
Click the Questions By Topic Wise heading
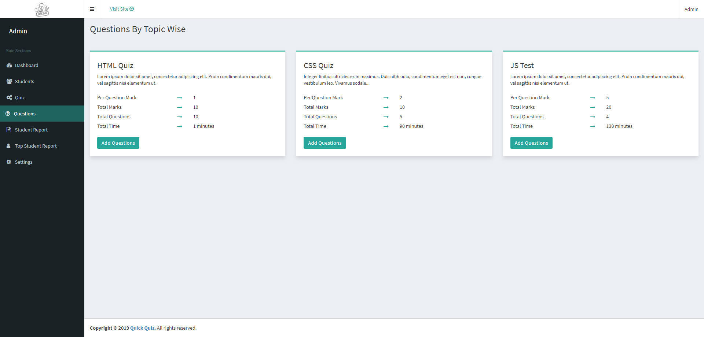tap(137, 29)
